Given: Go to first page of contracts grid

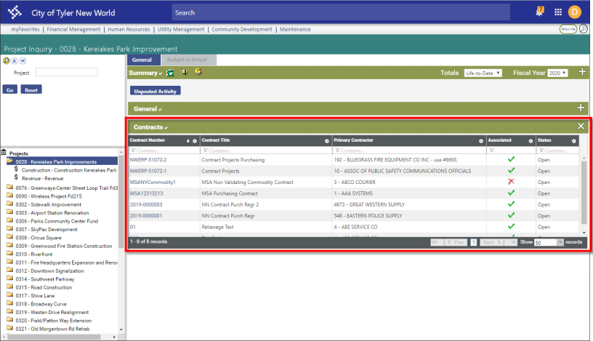Looking at the screenshot, I should pos(437,242).
